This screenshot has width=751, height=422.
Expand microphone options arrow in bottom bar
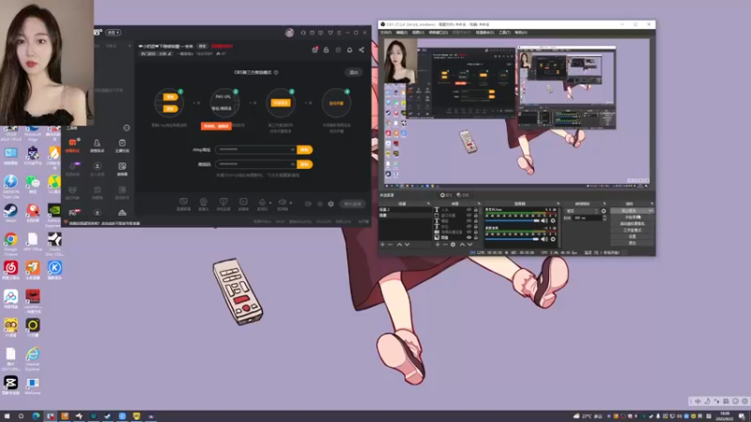(270, 203)
